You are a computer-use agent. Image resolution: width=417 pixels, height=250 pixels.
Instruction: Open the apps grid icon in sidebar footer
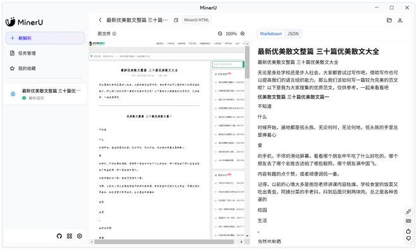[x=69, y=236]
